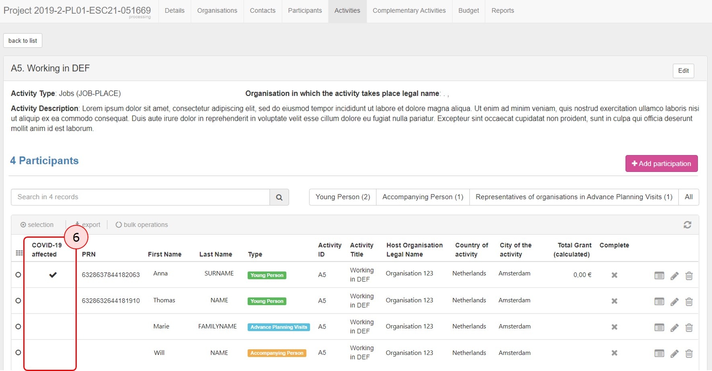Sort by the Total Grant (calculated) header

point(572,250)
